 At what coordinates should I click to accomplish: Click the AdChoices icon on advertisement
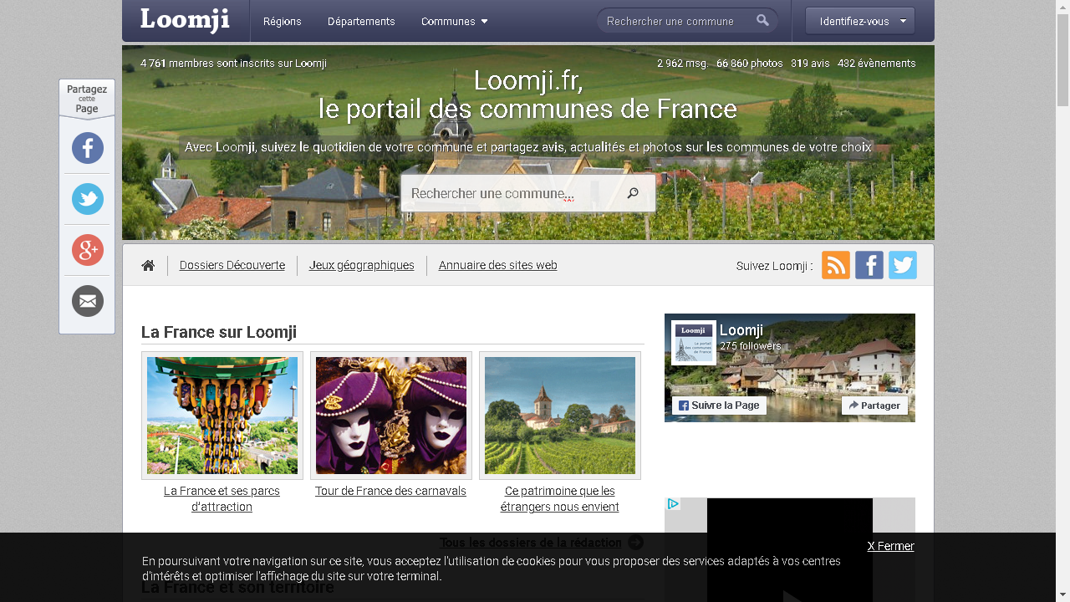coord(673,504)
